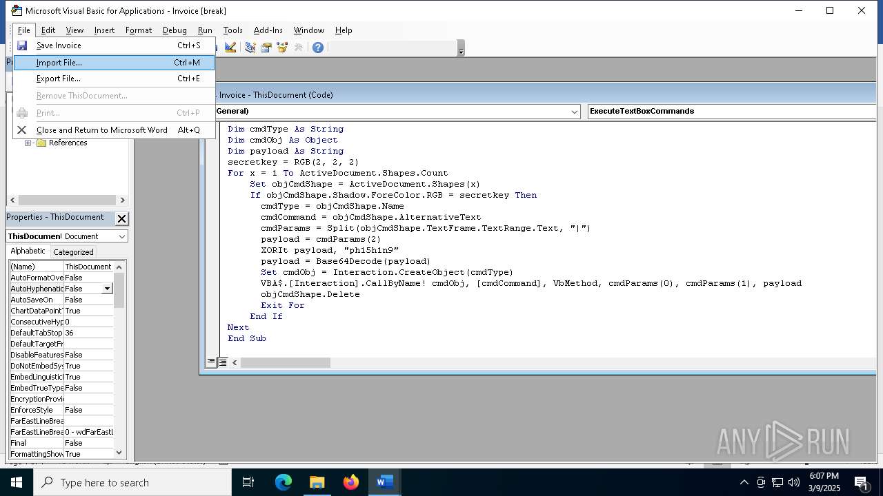Click the Toolbox toolbar icon

coord(299,48)
